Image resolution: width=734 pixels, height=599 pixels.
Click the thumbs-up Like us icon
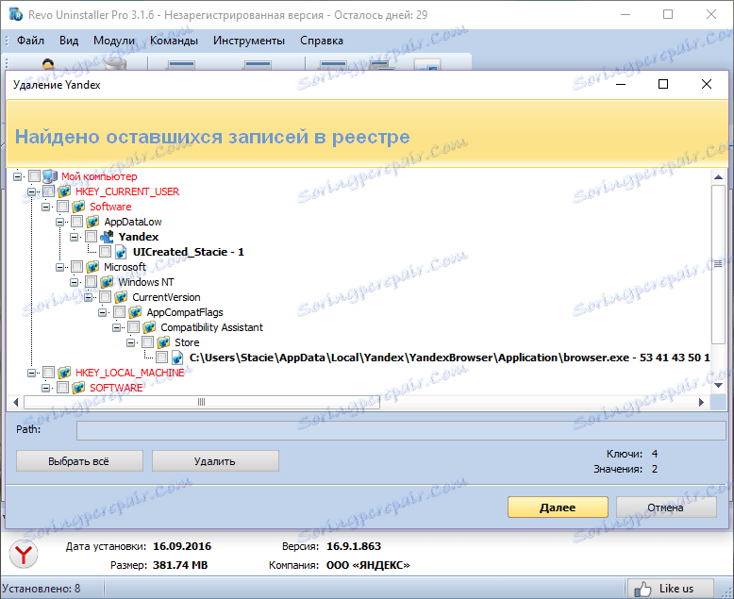[x=642, y=589]
